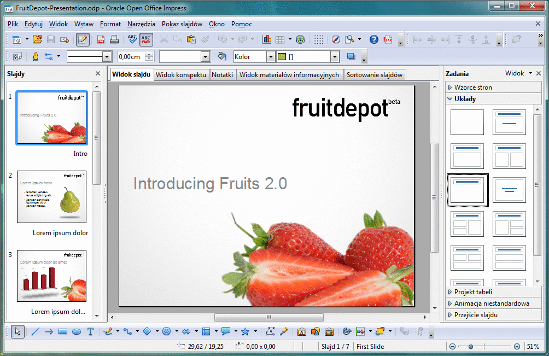549x356 pixels.
Task: Click the zoom in plus button
Action: coord(517,347)
